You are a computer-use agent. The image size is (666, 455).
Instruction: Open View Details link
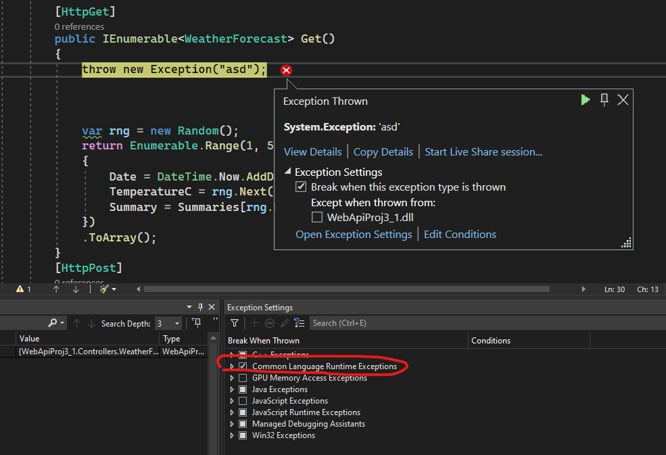[x=312, y=151]
